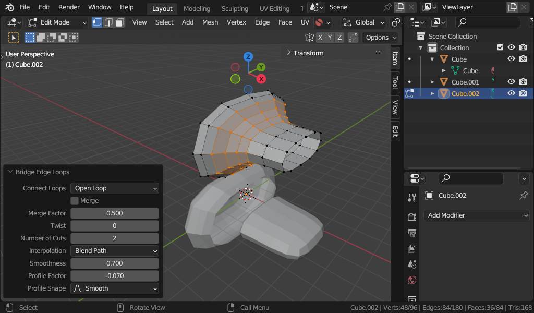Image resolution: width=534 pixels, height=313 pixels.
Task: Open the World properties tab icon
Action: (x=412, y=280)
